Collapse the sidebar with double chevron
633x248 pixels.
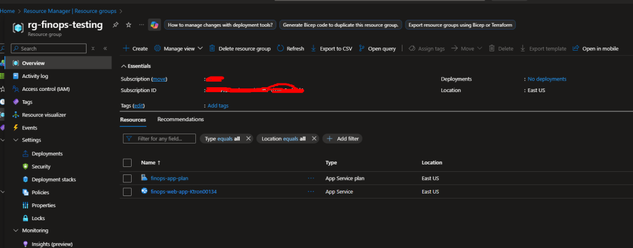(105, 48)
